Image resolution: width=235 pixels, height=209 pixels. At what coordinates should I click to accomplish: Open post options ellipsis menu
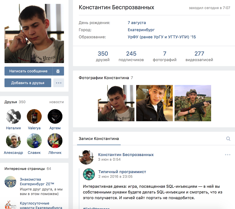click(228, 155)
